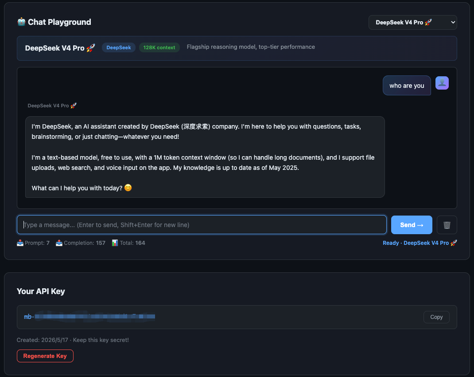Image resolution: width=474 pixels, height=377 pixels.
Task: Click the rocket icon in the Ready status
Action: pos(454,243)
